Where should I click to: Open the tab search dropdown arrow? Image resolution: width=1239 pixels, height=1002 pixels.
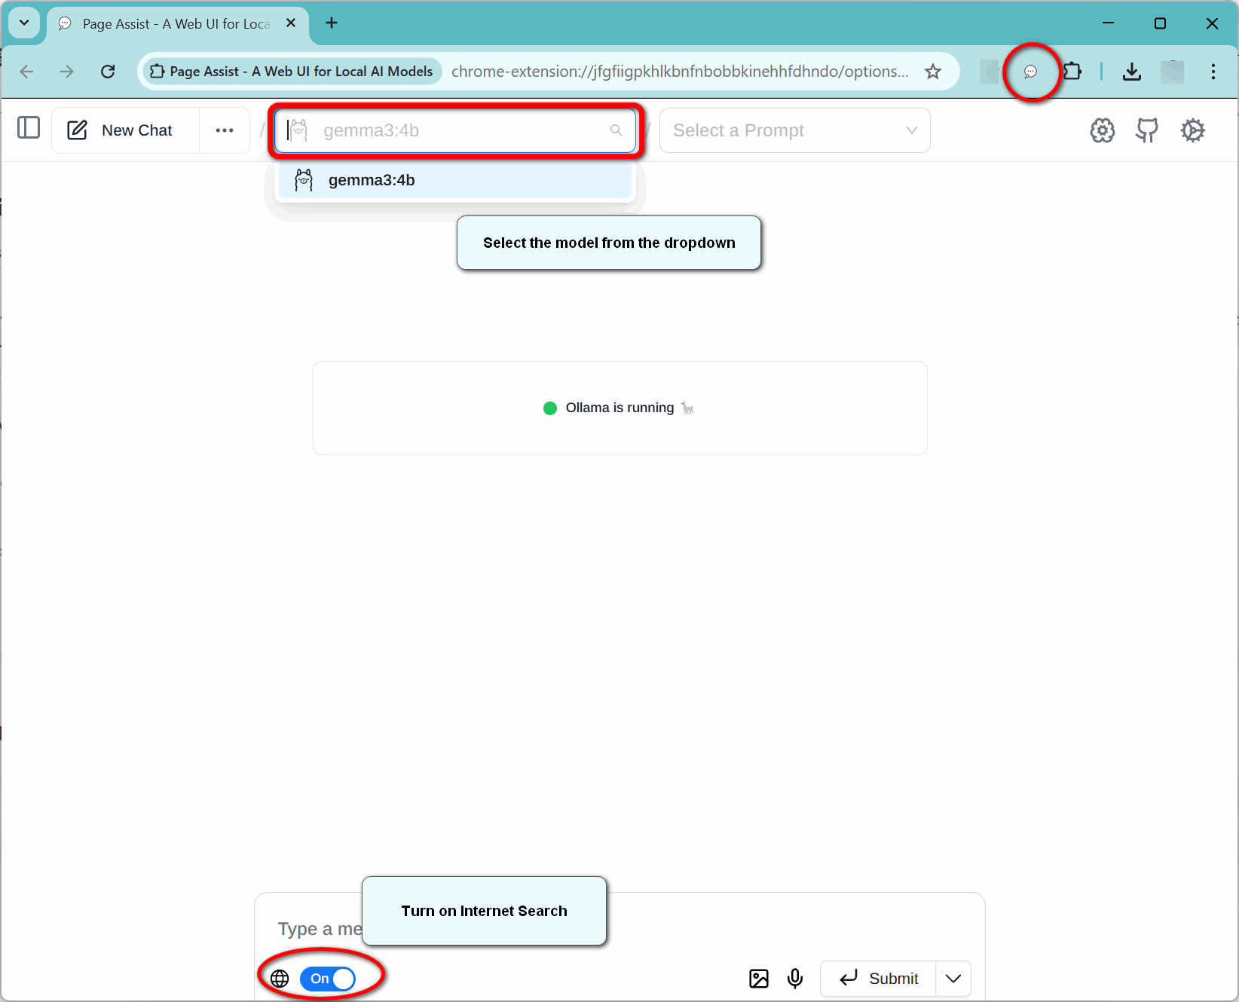click(x=24, y=23)
